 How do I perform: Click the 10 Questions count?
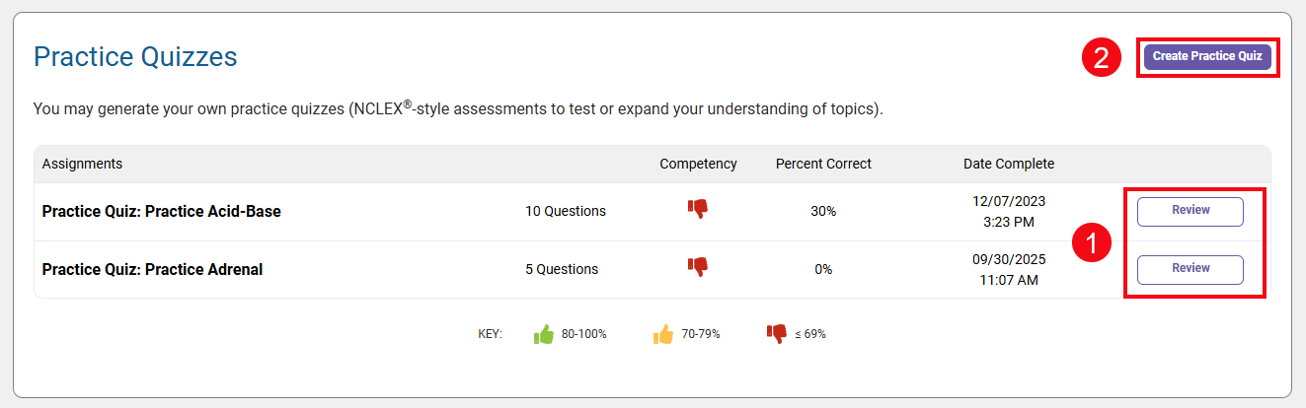pyautogui.click(x=565, y=211)
